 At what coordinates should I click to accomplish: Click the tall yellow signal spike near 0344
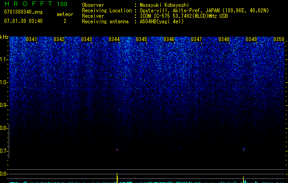click(117, 178)
